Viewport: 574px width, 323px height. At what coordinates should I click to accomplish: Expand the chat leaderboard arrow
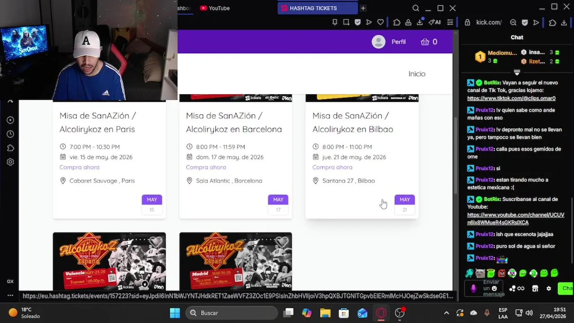click(x=517, y=72)
